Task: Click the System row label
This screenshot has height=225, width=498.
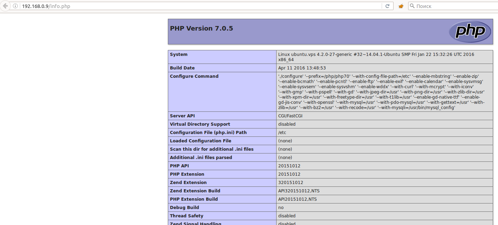Action: [179, 55]
